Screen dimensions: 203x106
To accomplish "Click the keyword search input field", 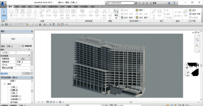I will tap(120, 3).
